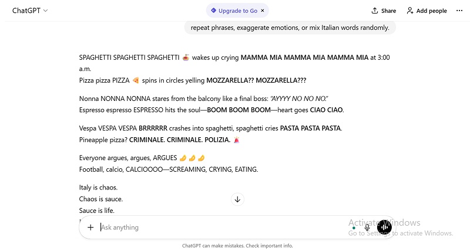Click Add people button
This screenshot has height=251, width=470.
[427, 11]
